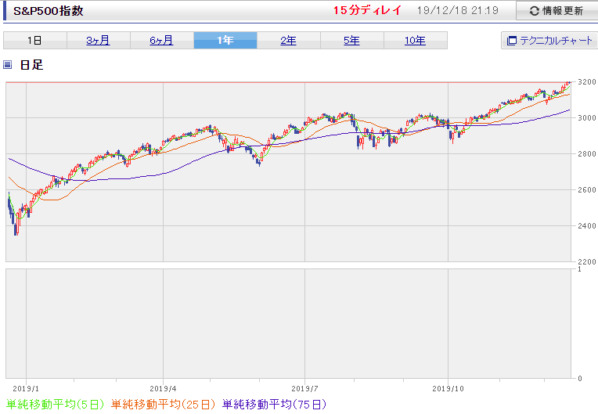598x414 pixels.
Task: Click the latest candlestick near 3200
Action: point(569,83)
